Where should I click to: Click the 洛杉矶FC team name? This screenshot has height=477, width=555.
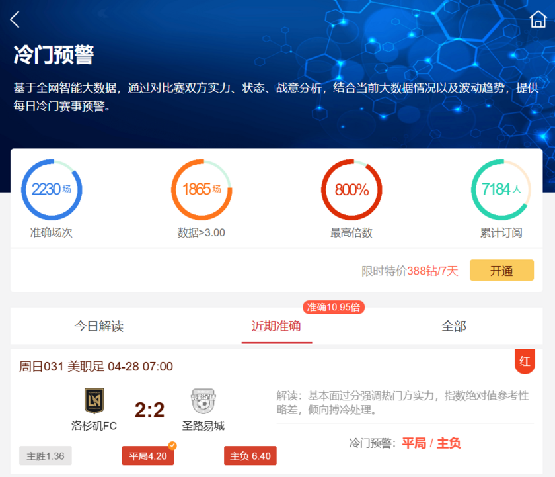[x=94, y=425]
